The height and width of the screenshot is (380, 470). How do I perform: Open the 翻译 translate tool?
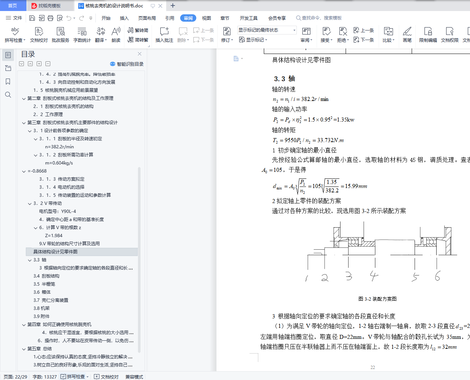point(101,35)
